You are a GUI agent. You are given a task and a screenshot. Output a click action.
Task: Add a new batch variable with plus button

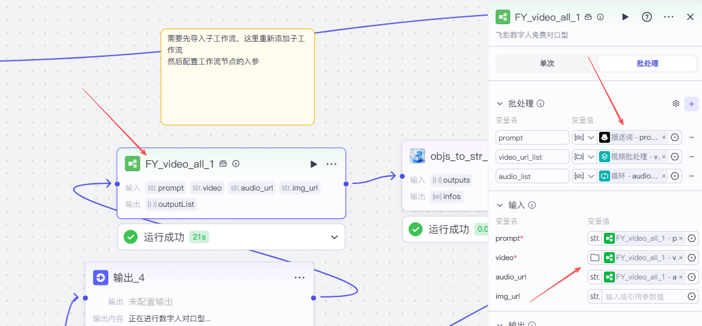pyautogui.click(x=691, y=103)
